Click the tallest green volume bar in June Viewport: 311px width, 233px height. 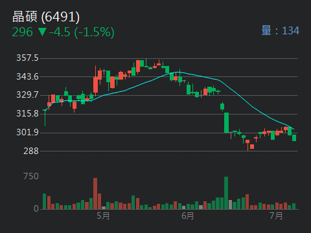(x=226, y=193)
